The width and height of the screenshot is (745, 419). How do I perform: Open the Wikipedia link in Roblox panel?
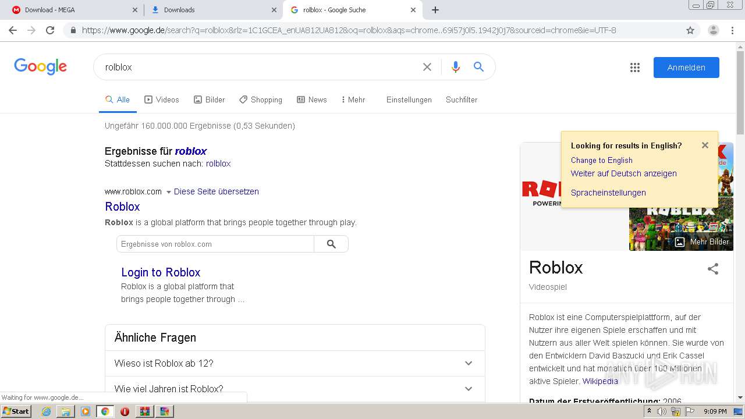pos(600,381)
